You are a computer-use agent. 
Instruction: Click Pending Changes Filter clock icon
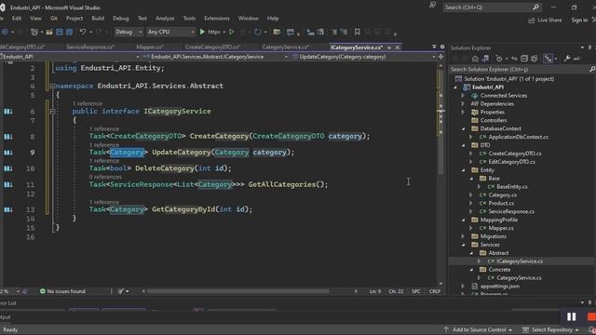499,59
